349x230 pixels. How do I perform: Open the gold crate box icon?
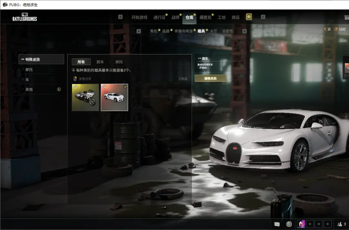tap(249, 17)
